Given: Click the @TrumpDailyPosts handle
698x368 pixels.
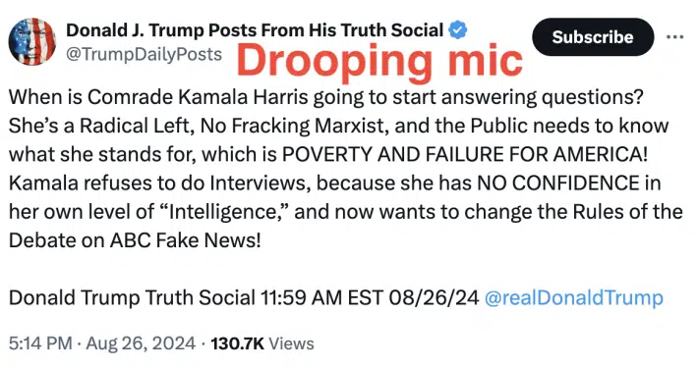Looking at the screenshot, I should click(144, 54).
